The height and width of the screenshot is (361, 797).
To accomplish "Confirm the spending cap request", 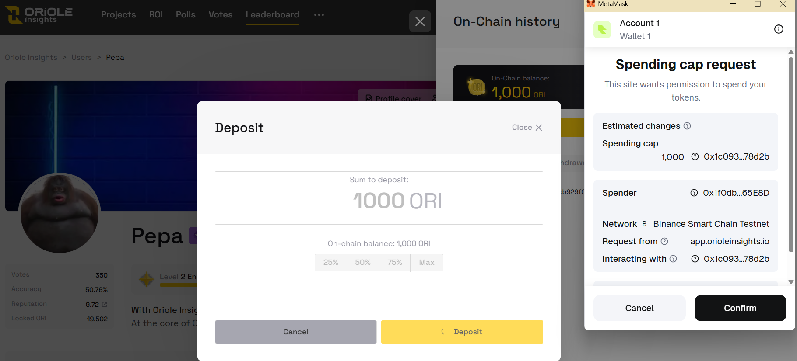I will [x=740, y=308].
